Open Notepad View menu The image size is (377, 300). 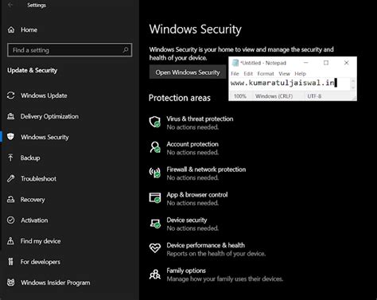pyautogui.click(x=284, y=74)
